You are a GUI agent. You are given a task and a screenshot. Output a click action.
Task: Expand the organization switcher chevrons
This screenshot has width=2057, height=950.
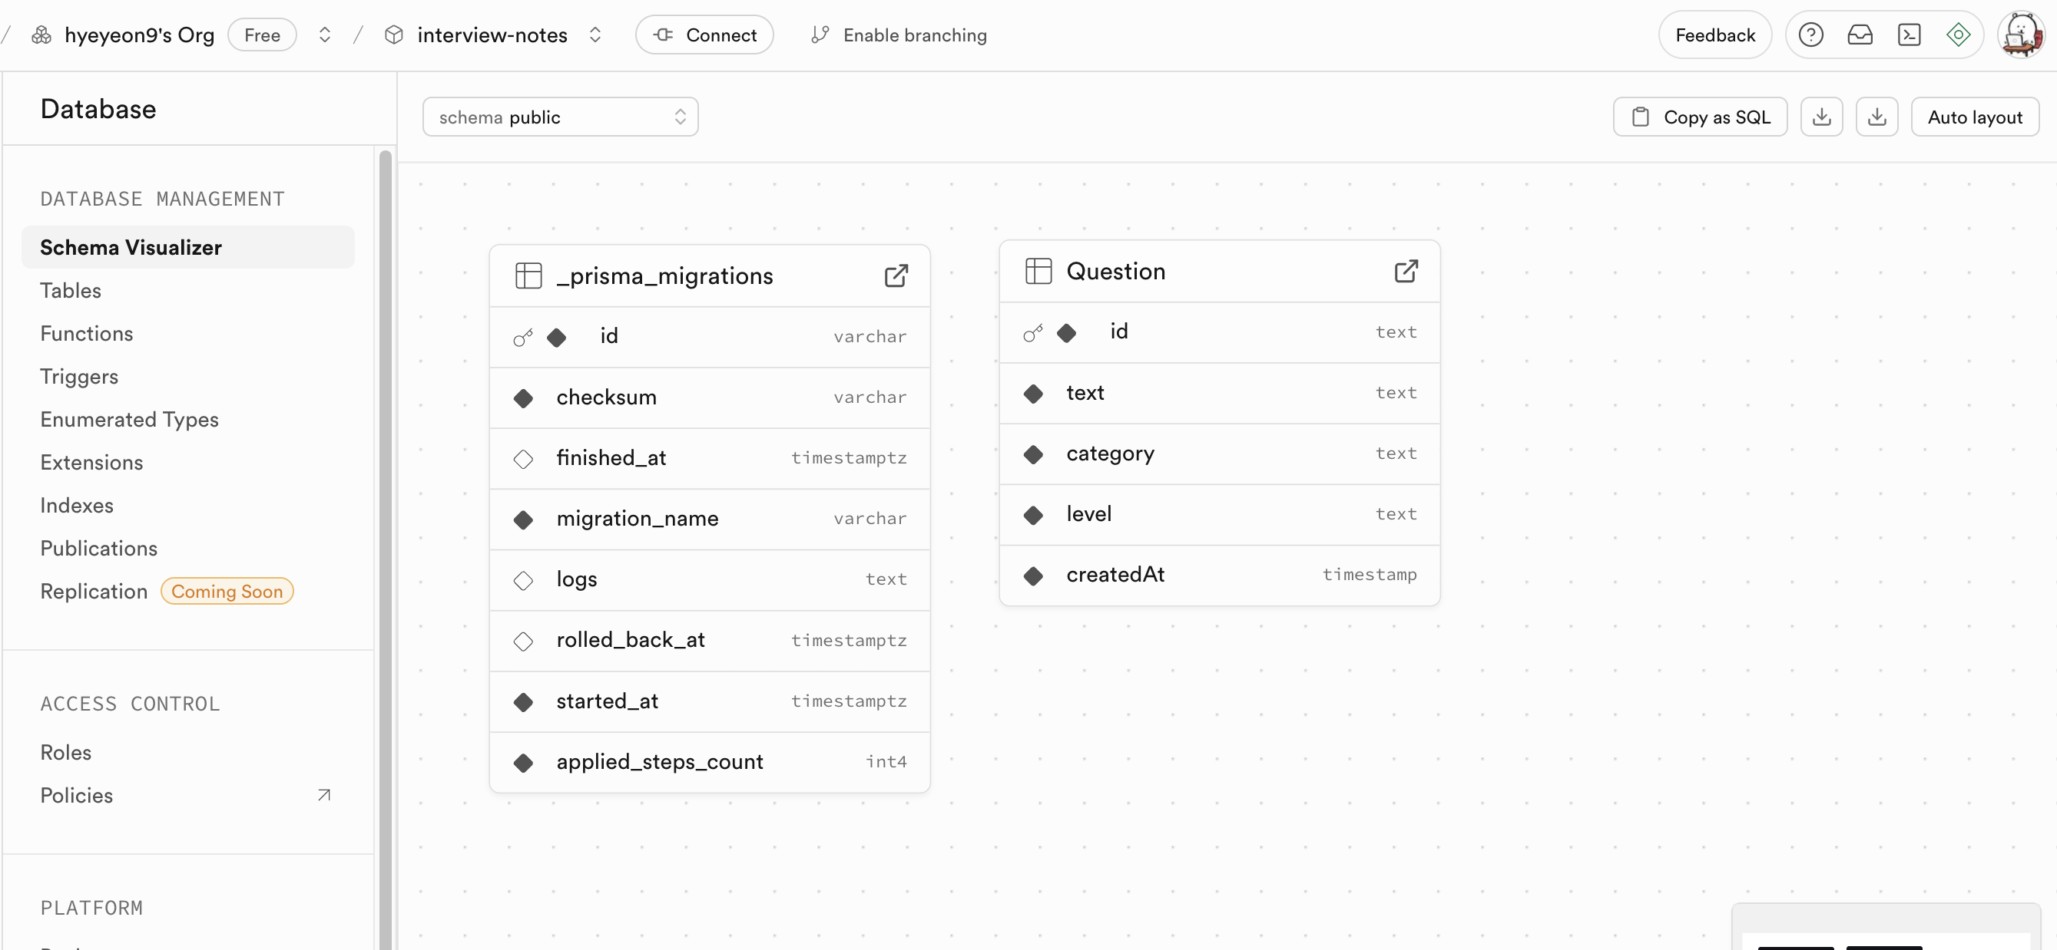point(324,35)
